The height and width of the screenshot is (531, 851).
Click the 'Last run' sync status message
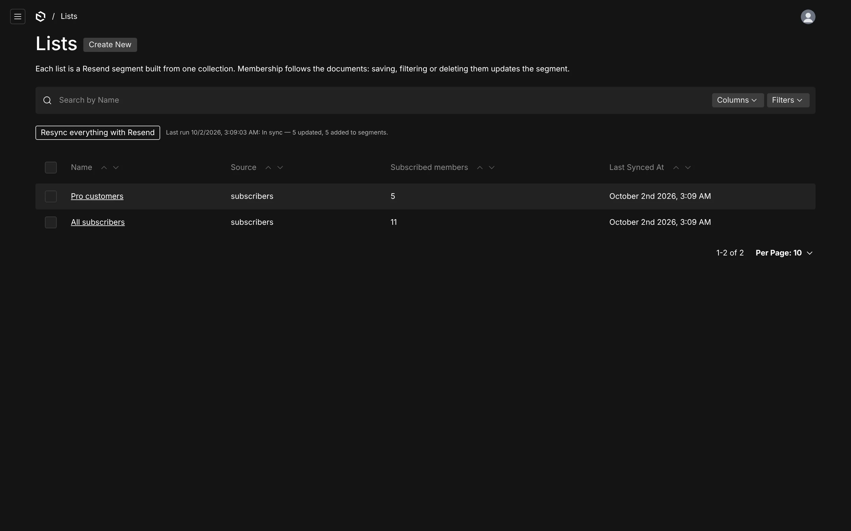[277, 133]
